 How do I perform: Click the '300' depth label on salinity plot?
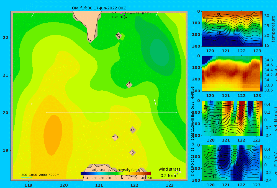[x=196, y=91]
